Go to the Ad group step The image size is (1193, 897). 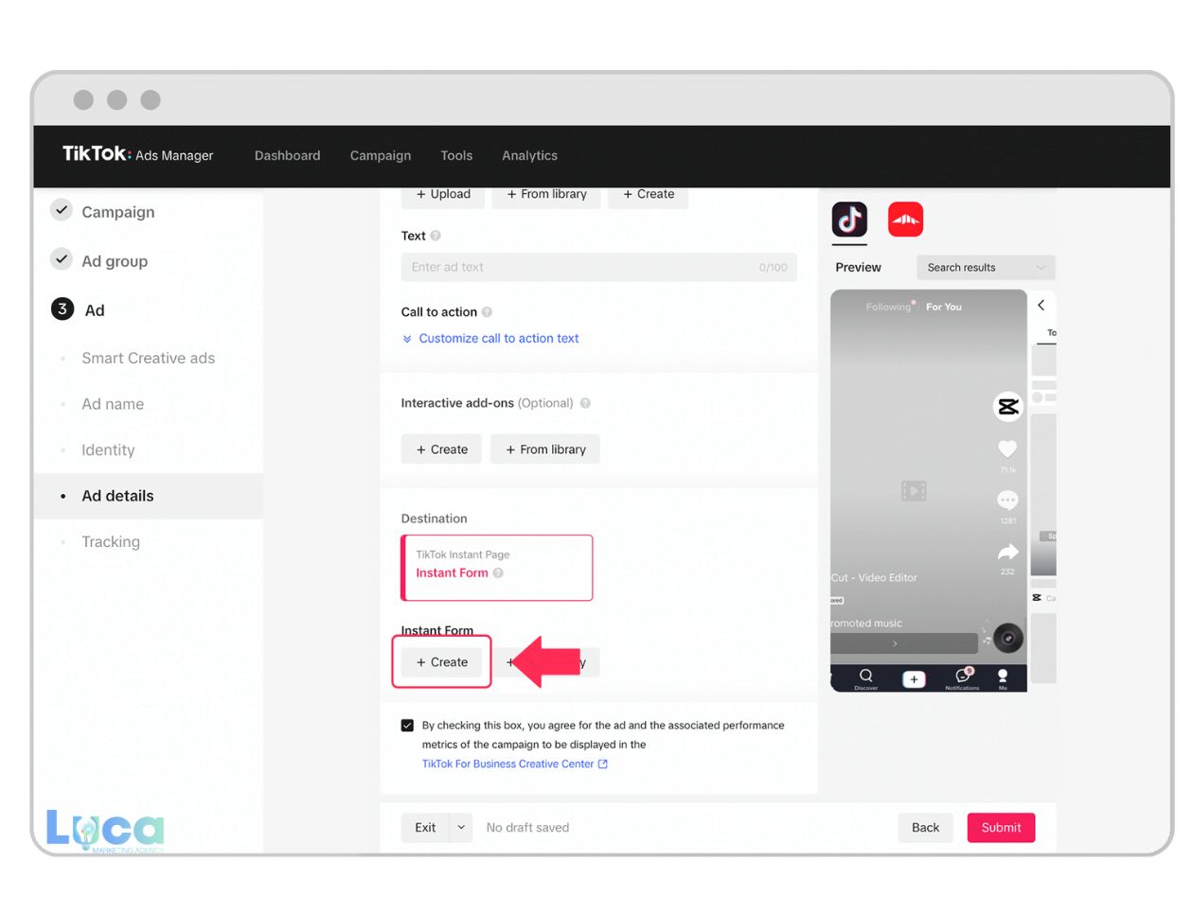115,261
